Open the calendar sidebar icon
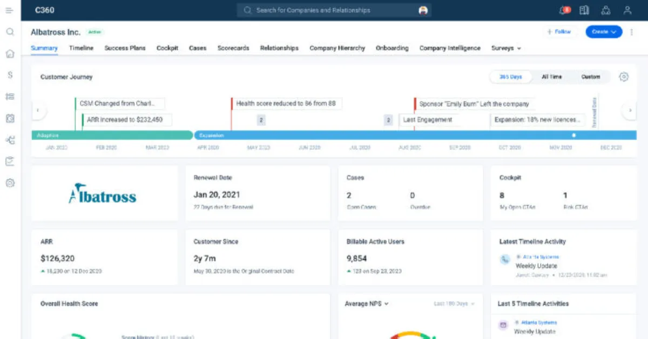648x339 pixels. 10,118
